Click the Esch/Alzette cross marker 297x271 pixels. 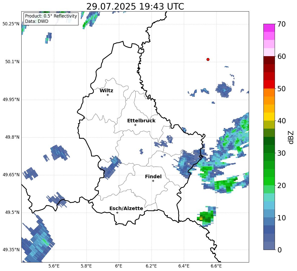pos(117,213)
